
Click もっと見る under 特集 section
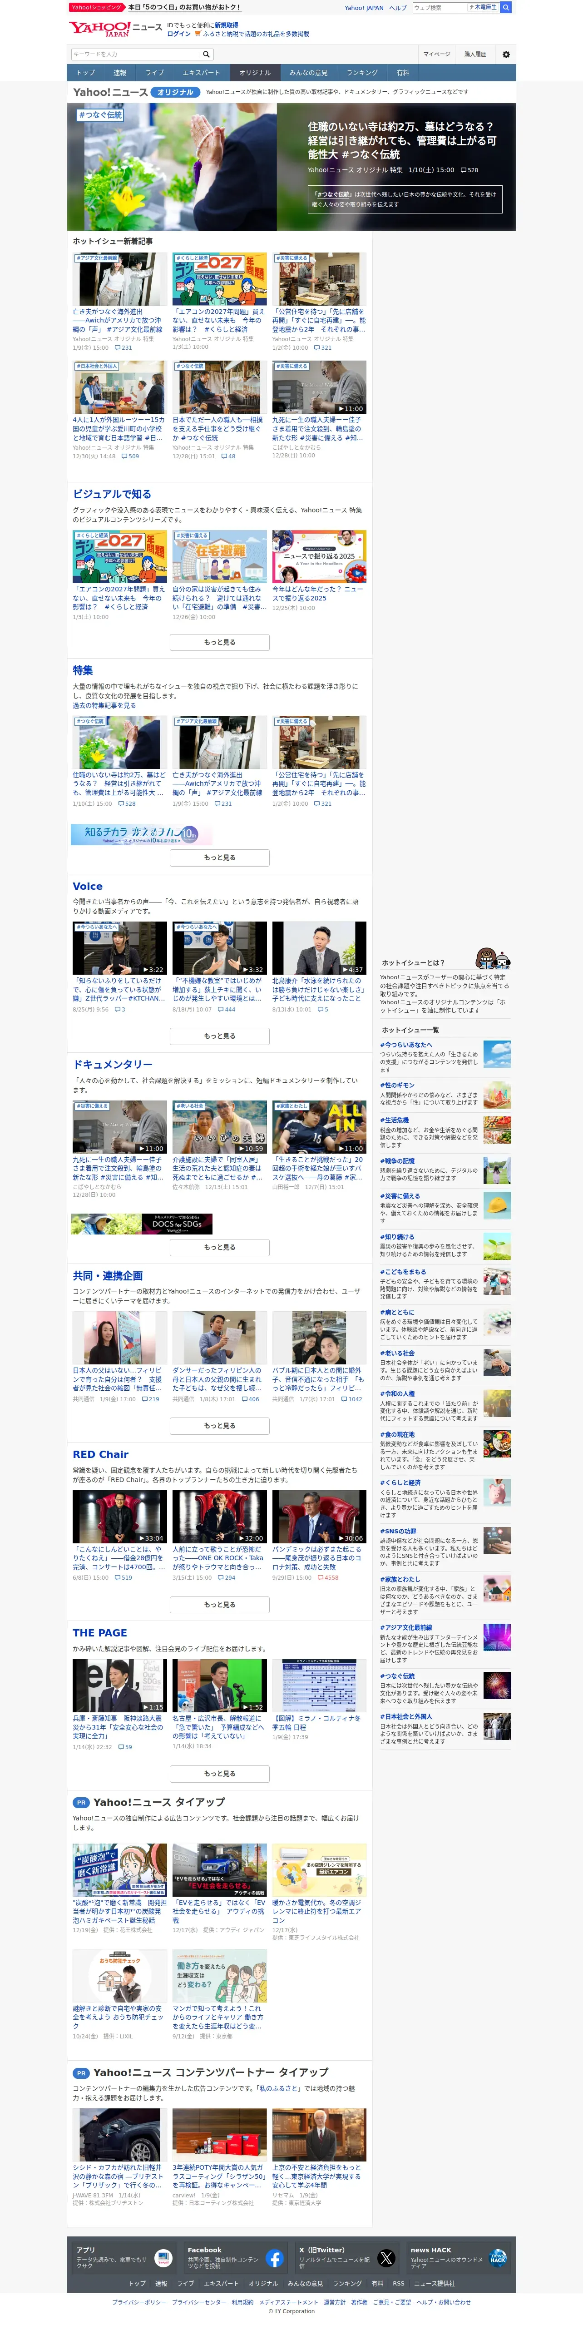click(219, 858)
